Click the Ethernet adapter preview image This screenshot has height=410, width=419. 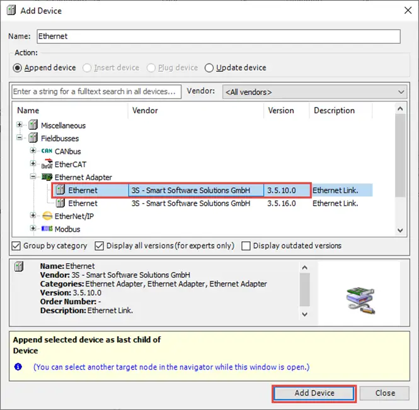[x=360, y=300]
